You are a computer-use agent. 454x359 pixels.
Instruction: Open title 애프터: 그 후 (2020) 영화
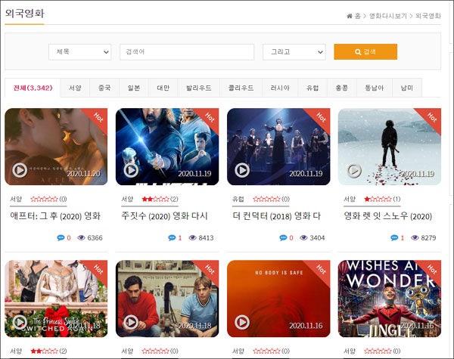[x=55, y=216]
